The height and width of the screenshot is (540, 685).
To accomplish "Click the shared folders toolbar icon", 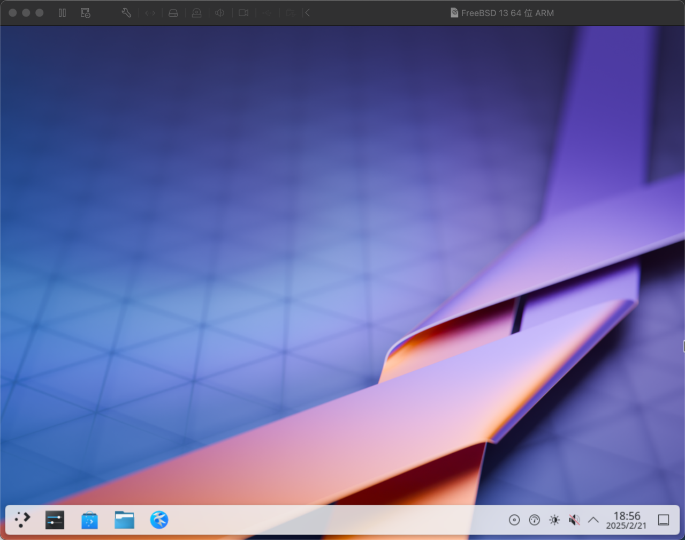I will coord(291,13).
